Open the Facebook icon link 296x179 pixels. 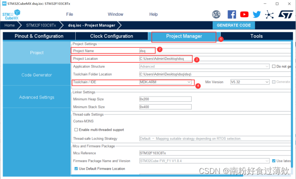[232, 15]
